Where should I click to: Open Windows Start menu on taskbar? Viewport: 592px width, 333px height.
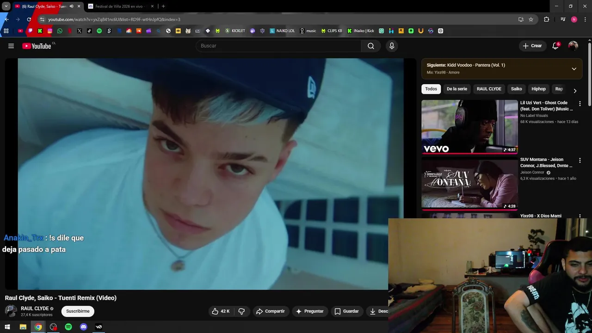7,327
